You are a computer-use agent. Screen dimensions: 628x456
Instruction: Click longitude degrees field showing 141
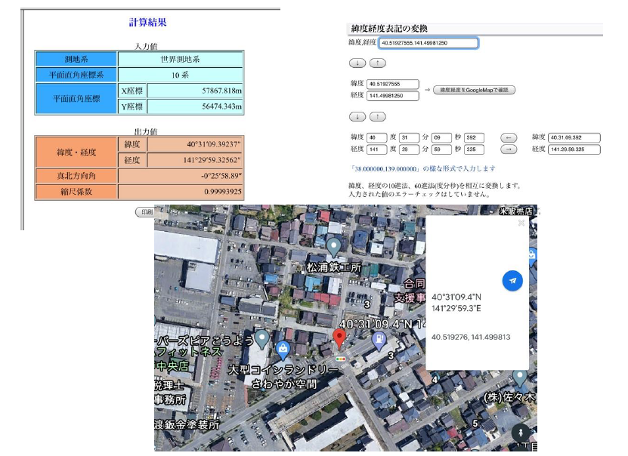coord(377,149)
